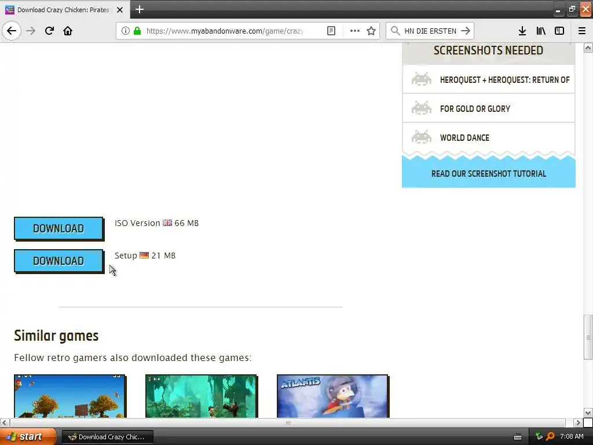Viewport: 593px width, 445px height.
Task: Click Read Our Screenshot Tutorial banner
Action: pos(489,174)
